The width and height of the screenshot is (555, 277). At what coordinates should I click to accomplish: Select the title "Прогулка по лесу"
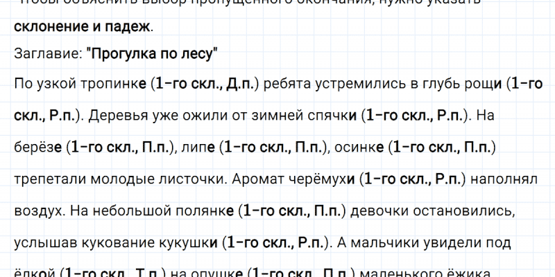click(x=153, y=55)
